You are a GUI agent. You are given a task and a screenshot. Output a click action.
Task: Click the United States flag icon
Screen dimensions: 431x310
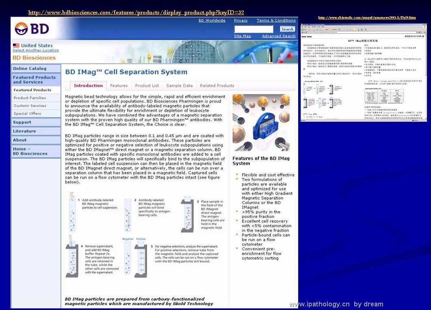(x=16, y=45)
